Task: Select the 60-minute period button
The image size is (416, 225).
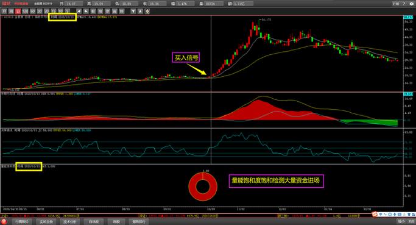Action: [32, 11]
